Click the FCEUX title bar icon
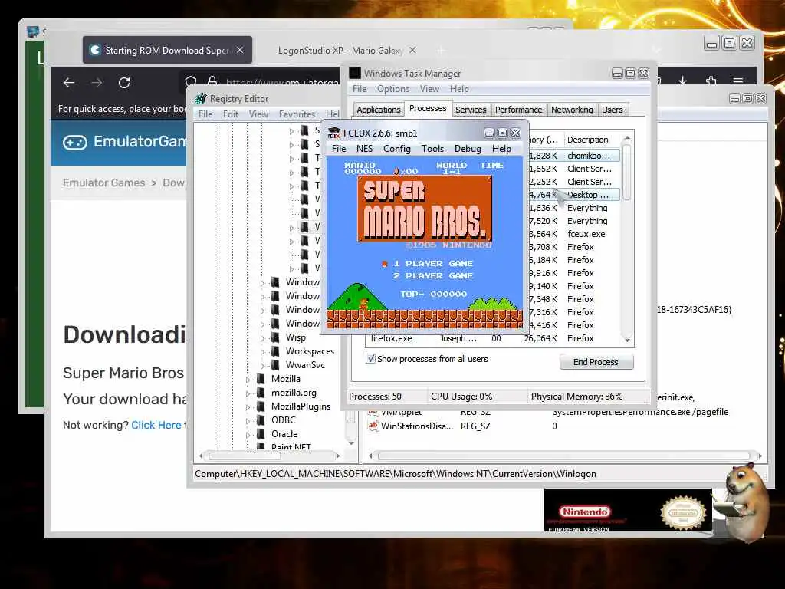Image resolution: width=785 pixels, height=589 pixels. click(x=333, y=133)
